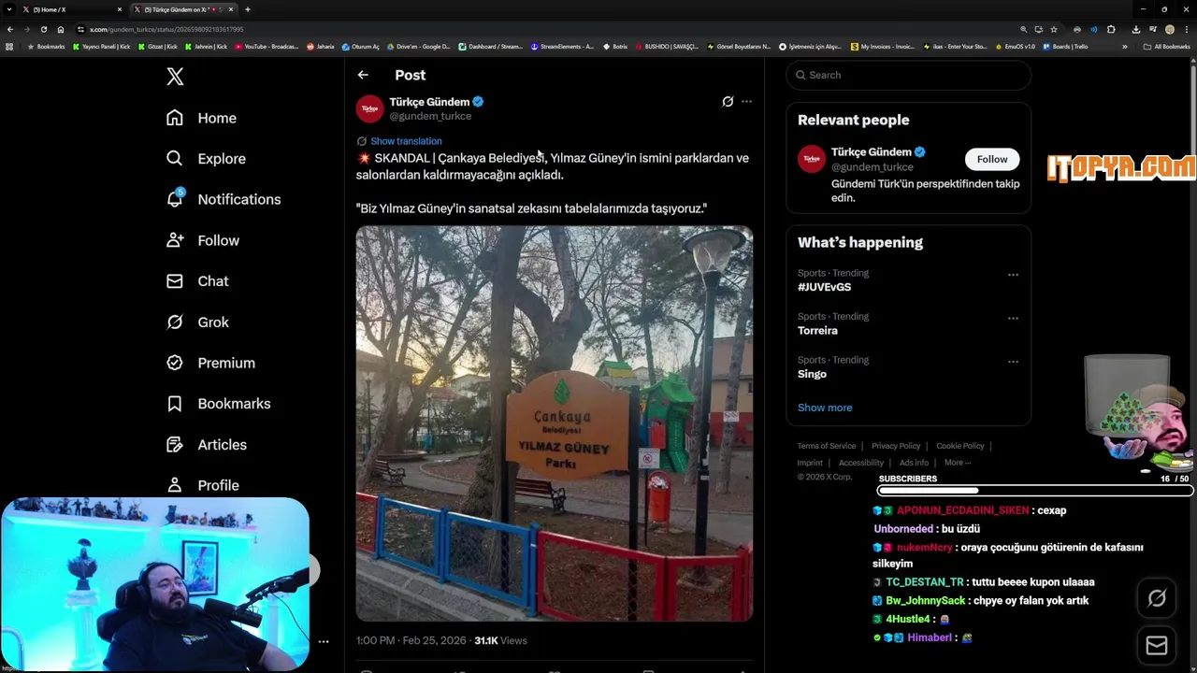Open Türkçe Gündem avatar on the post

(x=370, y=108)
